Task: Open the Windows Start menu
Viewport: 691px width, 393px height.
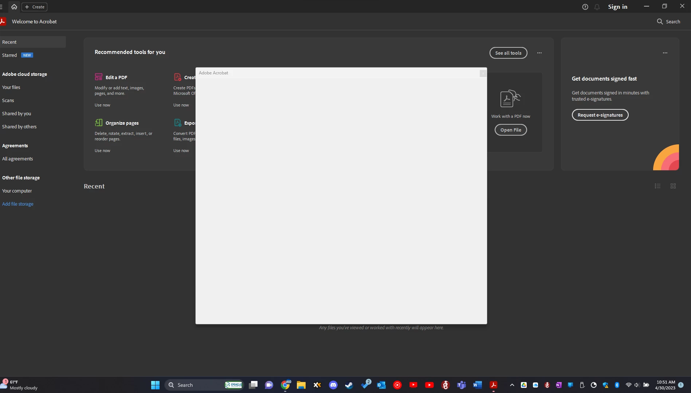Action: pyautogui.click(x=155, y=385)
